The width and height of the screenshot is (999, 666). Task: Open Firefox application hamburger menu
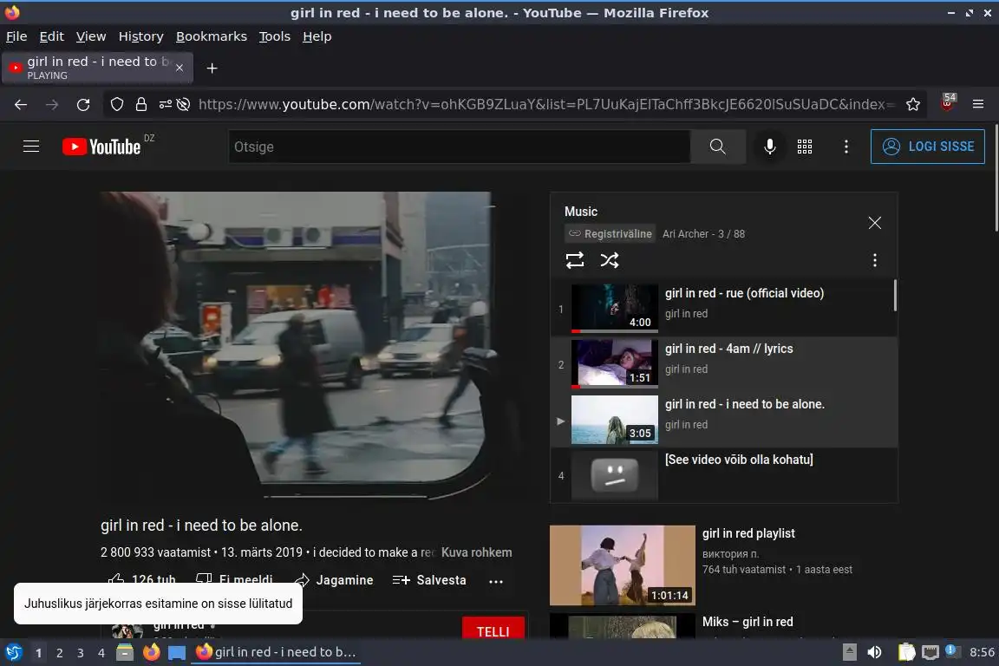click(978, 105)
